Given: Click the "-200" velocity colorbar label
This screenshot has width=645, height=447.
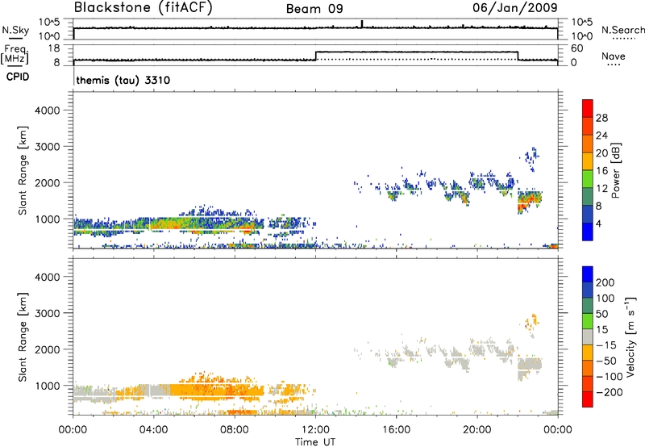Looking at the screenshot, I should pyautogui.click(x=609, y=392).
